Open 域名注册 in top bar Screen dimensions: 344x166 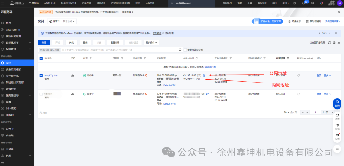[101, 3]
